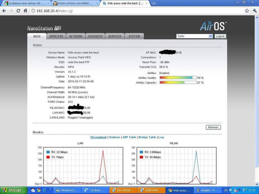Close the 'Ponto a Ponto com NANO' tab
Screen dimensions: 259x194
coord(97,3)
